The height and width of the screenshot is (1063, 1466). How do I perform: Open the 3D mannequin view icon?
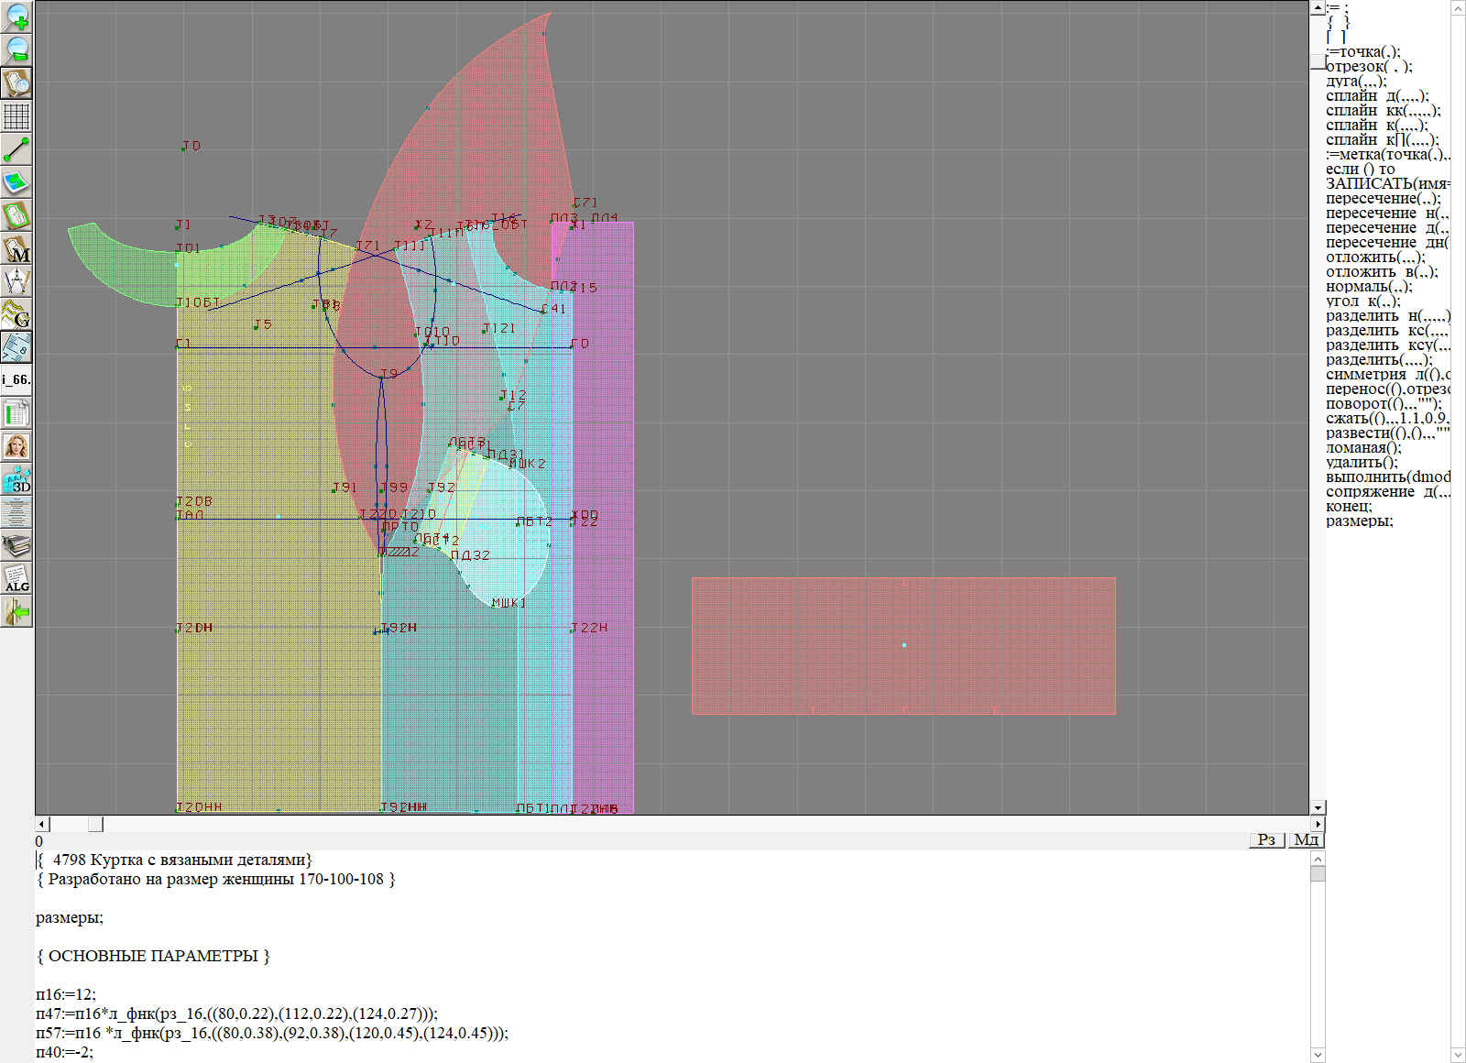16,479
